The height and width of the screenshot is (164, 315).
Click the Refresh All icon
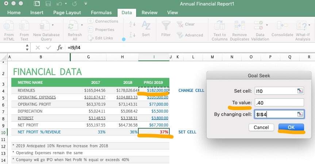(x=73, y=26)
